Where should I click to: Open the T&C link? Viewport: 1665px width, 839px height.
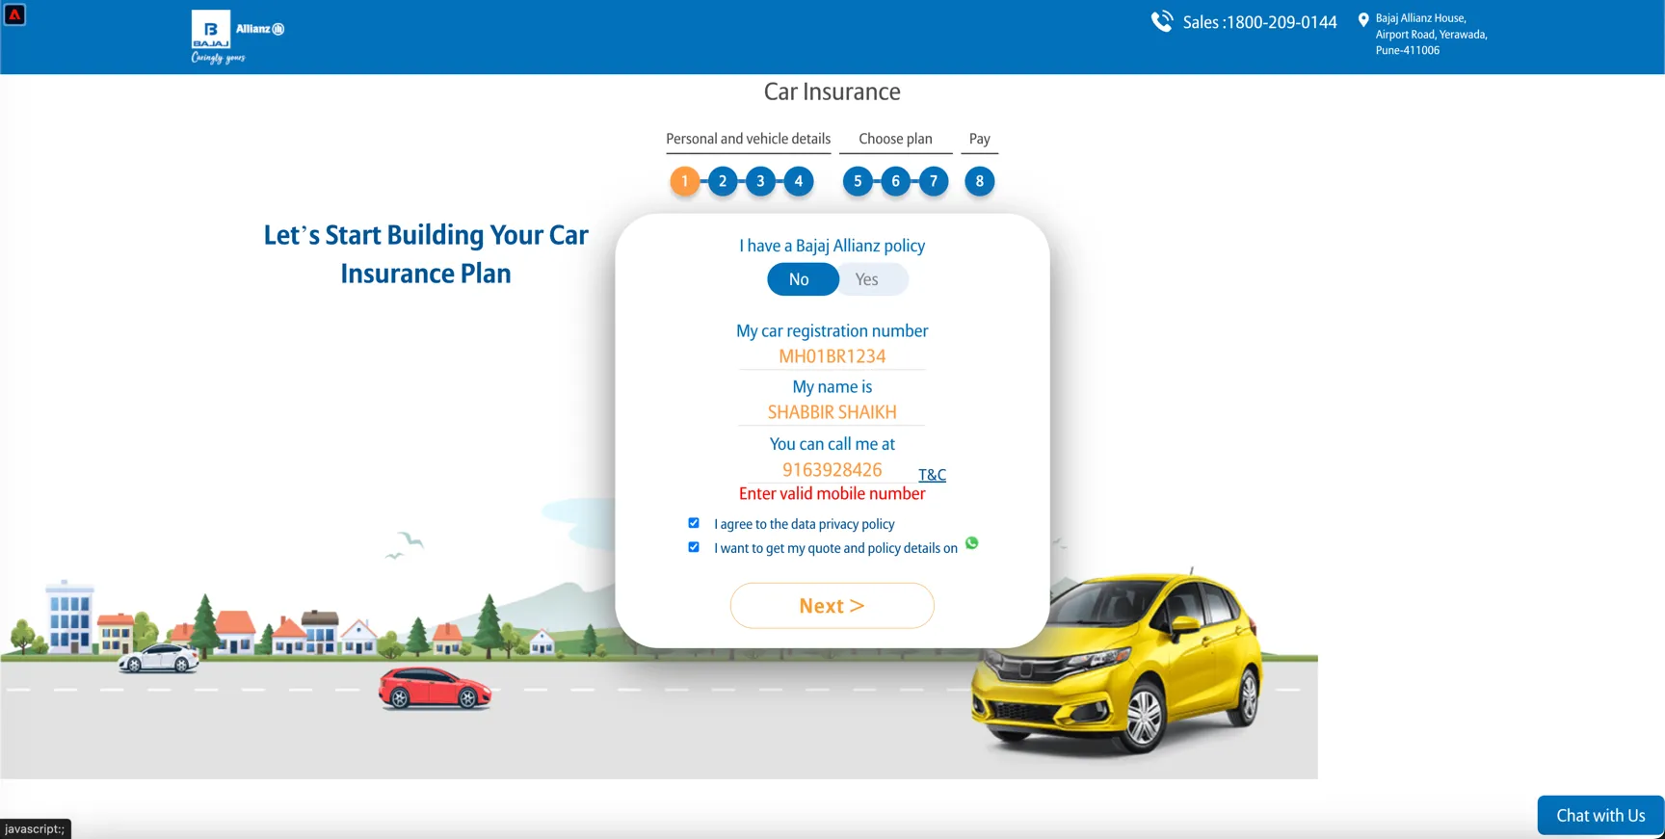tap(932, 475)
